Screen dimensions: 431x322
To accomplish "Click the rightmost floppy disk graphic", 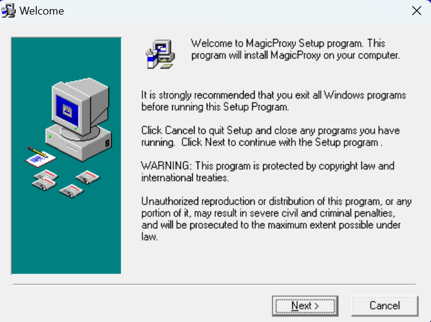I will 88,177.
